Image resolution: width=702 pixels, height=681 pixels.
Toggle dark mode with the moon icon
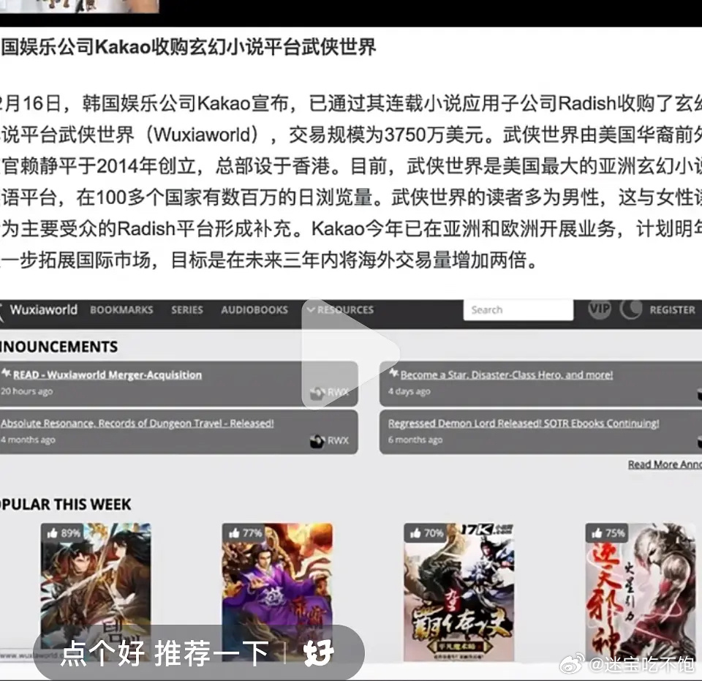coord(630,309)
